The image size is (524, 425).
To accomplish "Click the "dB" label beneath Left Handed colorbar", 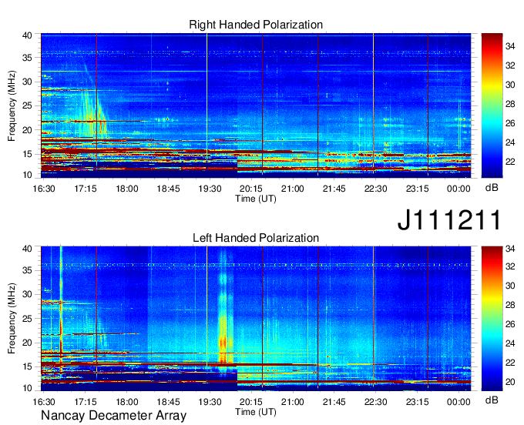I will coord(492,400).
